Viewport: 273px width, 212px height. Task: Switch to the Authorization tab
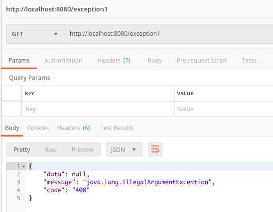[63, 61]
